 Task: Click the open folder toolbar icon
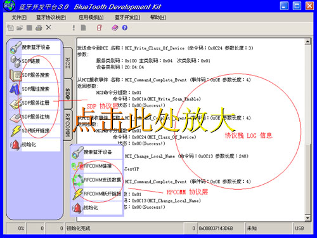[20, 28]
